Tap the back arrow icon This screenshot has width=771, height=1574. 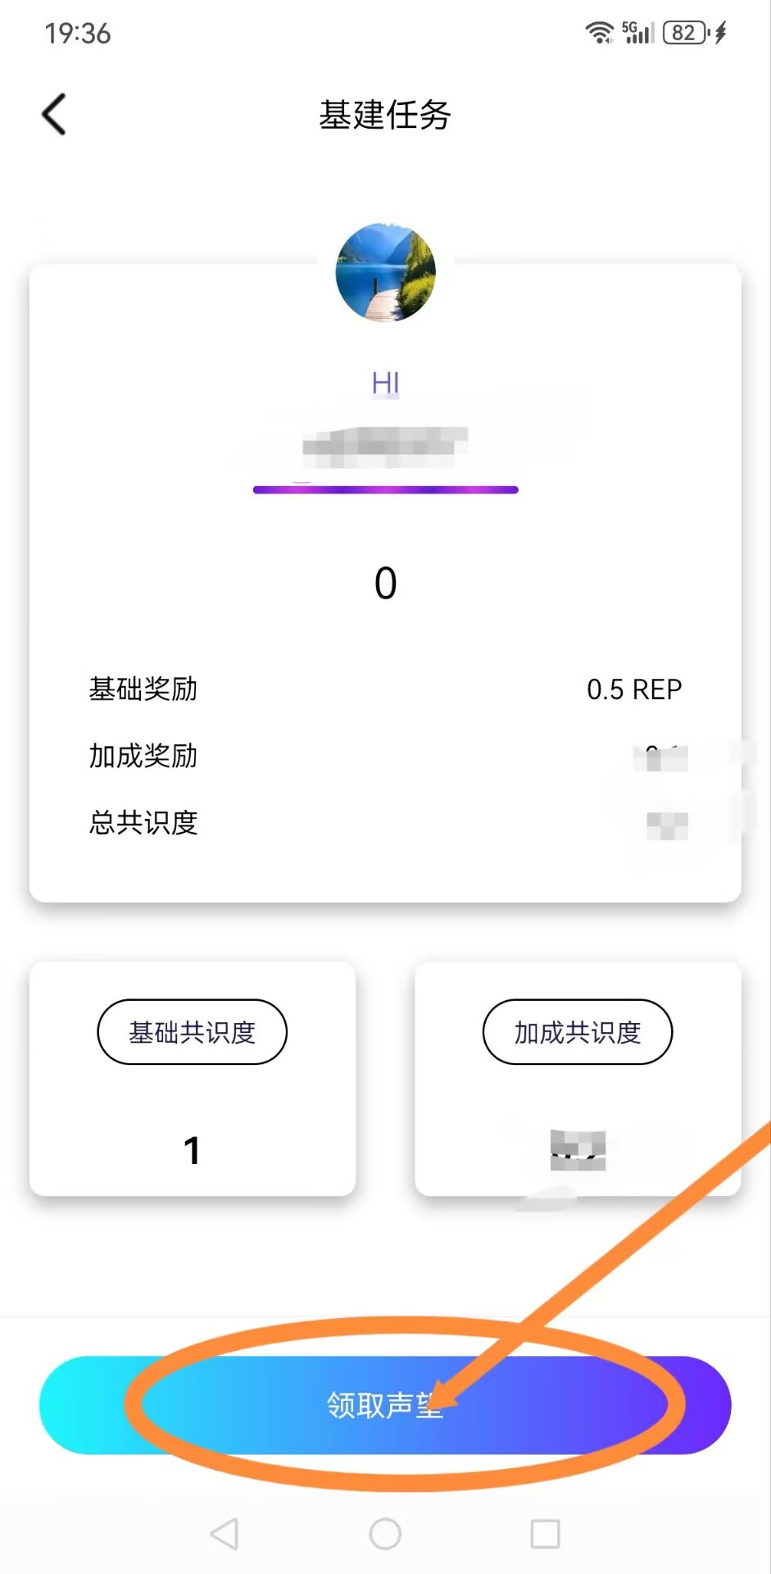[x=54, y=114]
